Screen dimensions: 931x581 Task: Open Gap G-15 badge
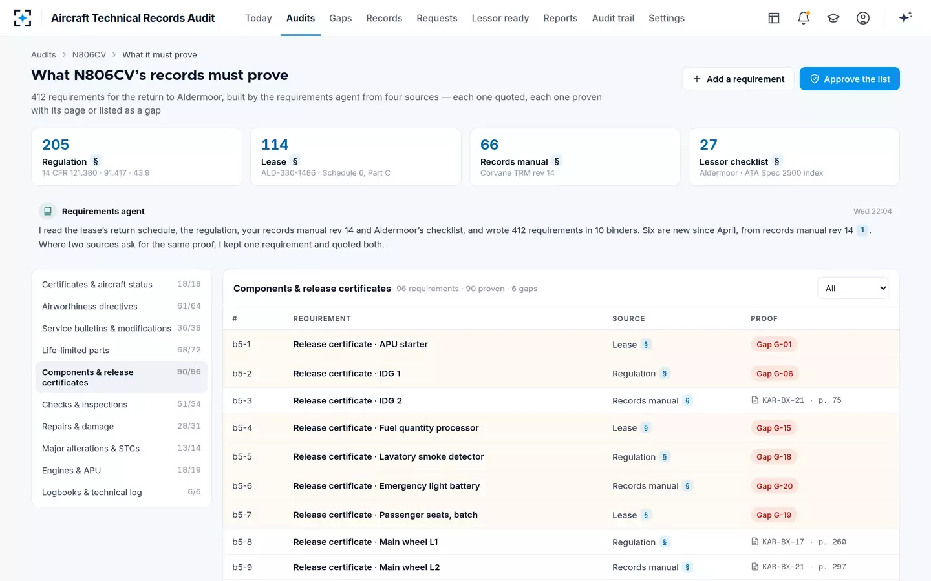click(774, 428)
